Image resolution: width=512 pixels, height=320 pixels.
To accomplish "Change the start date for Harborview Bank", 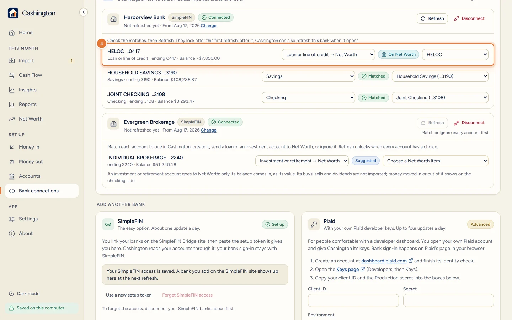I will pyautogui.click(x=208, y=26).
